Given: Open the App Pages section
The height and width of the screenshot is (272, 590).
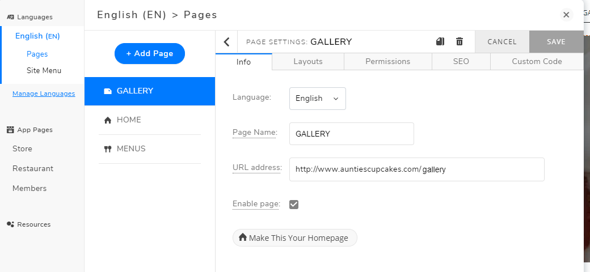Looking at the screenshot, I should pos(34,130).
